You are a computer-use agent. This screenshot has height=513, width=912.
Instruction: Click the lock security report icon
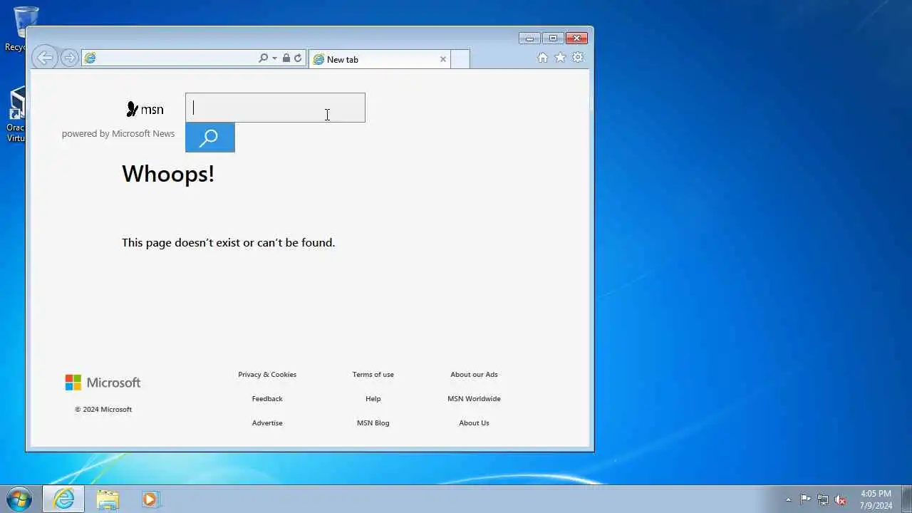pyautogui.click(x=286, y=58)
